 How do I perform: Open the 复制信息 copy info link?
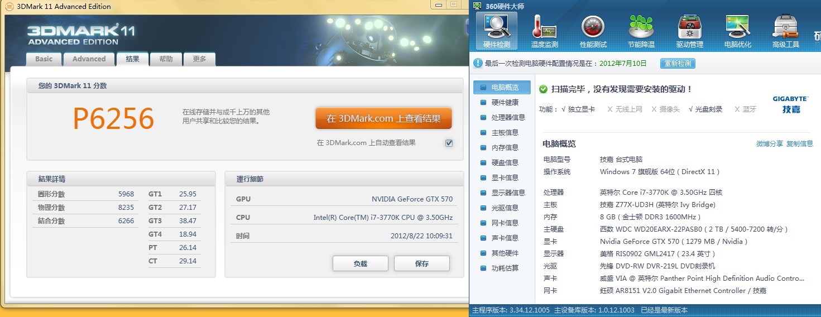tap(800, 144)
